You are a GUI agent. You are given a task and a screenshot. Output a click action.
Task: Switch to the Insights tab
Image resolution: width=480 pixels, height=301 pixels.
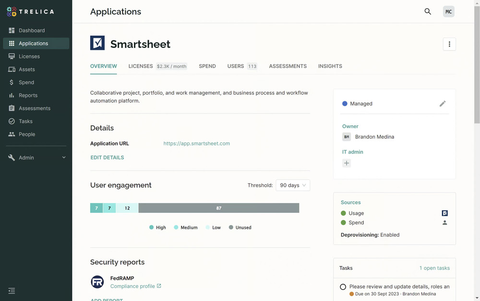coord(330,66)
